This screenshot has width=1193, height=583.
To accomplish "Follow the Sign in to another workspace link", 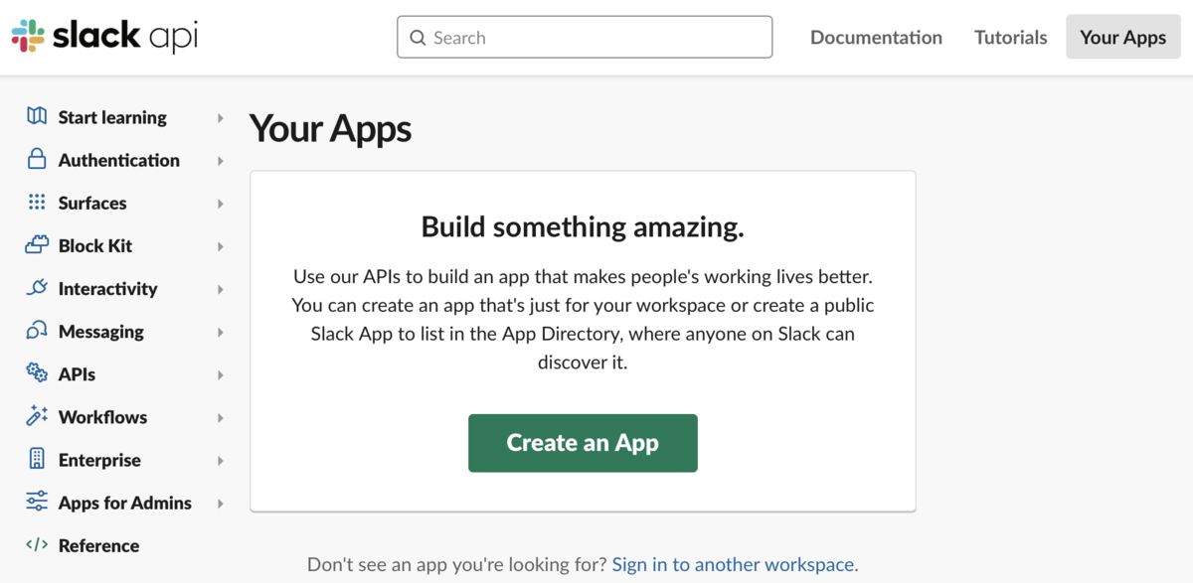I will tap(735, 564).
